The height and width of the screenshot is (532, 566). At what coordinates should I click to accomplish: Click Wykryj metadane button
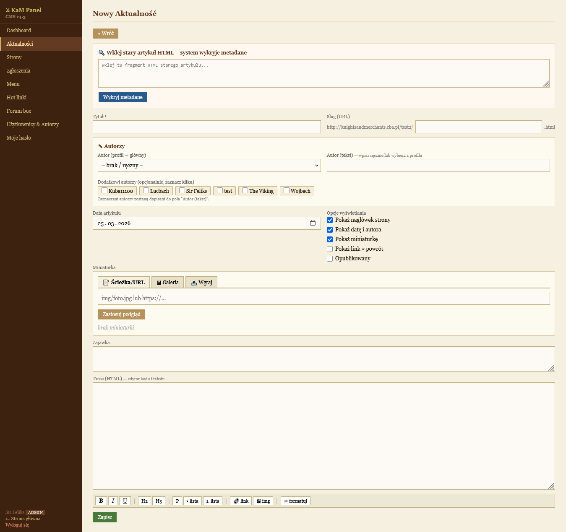coord(123,97)
